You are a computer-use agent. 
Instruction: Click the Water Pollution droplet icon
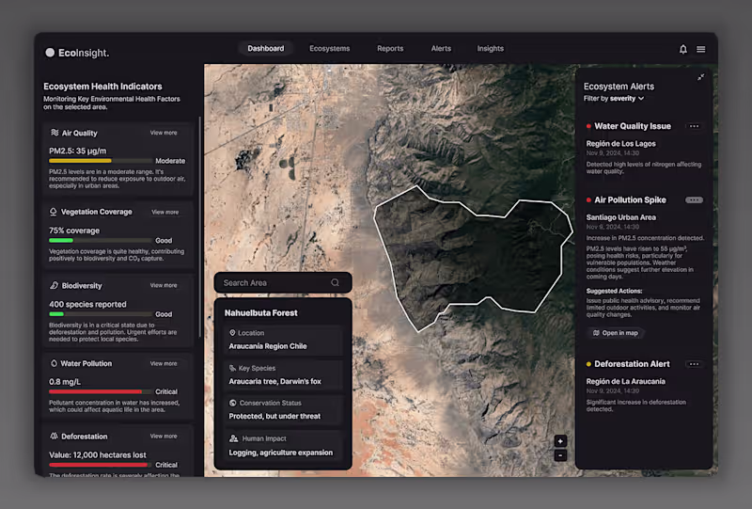(x=54, y=363)
